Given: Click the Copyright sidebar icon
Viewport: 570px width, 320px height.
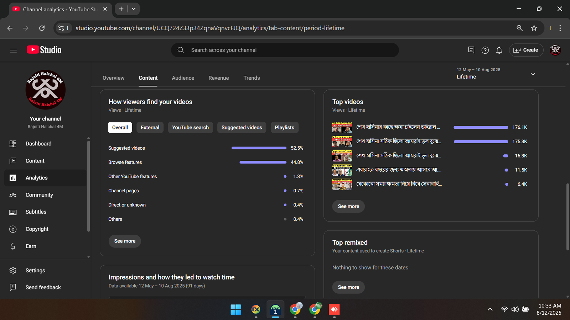Looking at the screenshot, I should [x=13, y=229].
